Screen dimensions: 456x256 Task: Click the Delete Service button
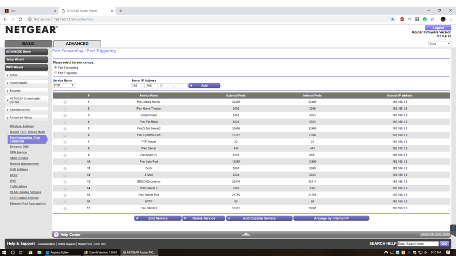coord(204,218)
